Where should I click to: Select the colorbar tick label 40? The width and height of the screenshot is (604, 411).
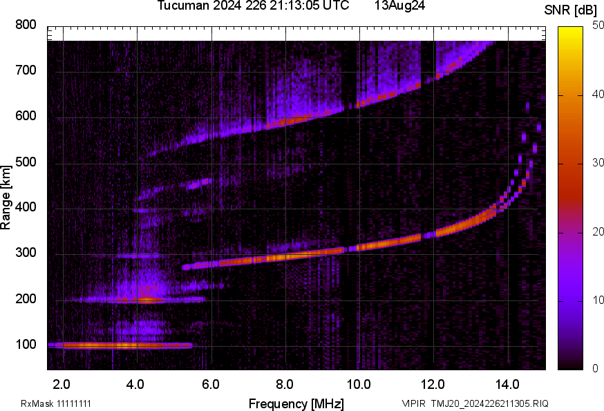(x=591, y=95)
